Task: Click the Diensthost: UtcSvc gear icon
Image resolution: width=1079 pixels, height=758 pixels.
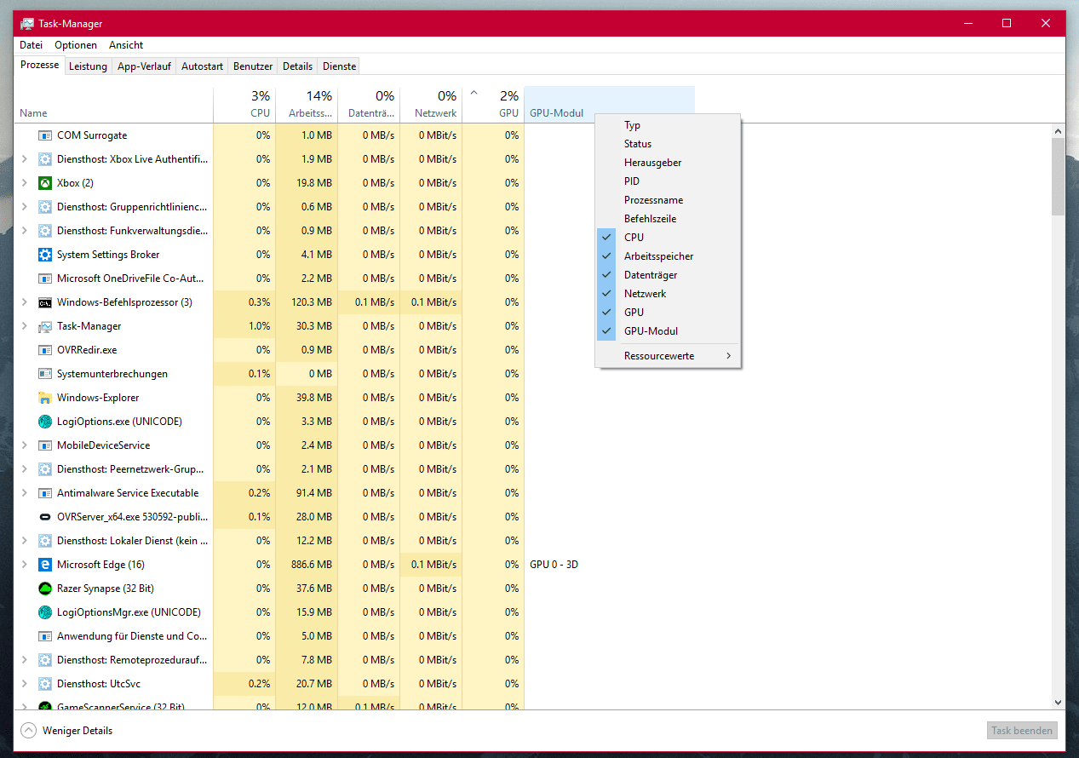Action: (x=45, y=684)
